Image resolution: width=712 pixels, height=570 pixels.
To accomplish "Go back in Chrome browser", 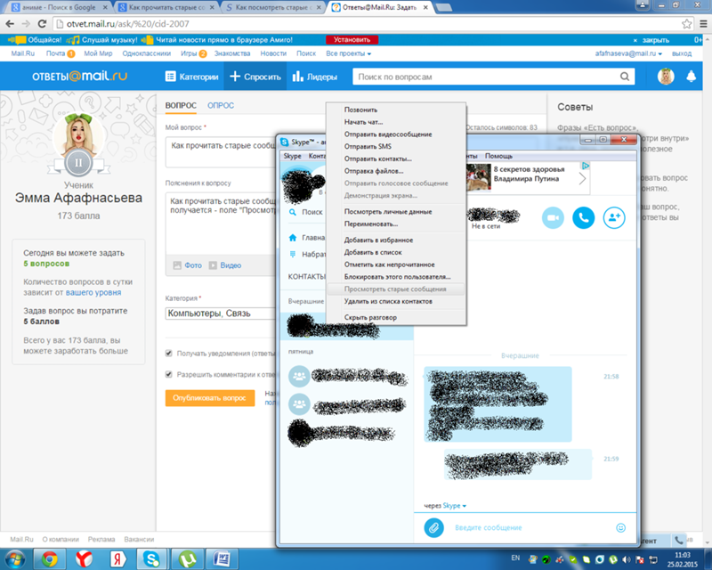I will click(10, 24).
